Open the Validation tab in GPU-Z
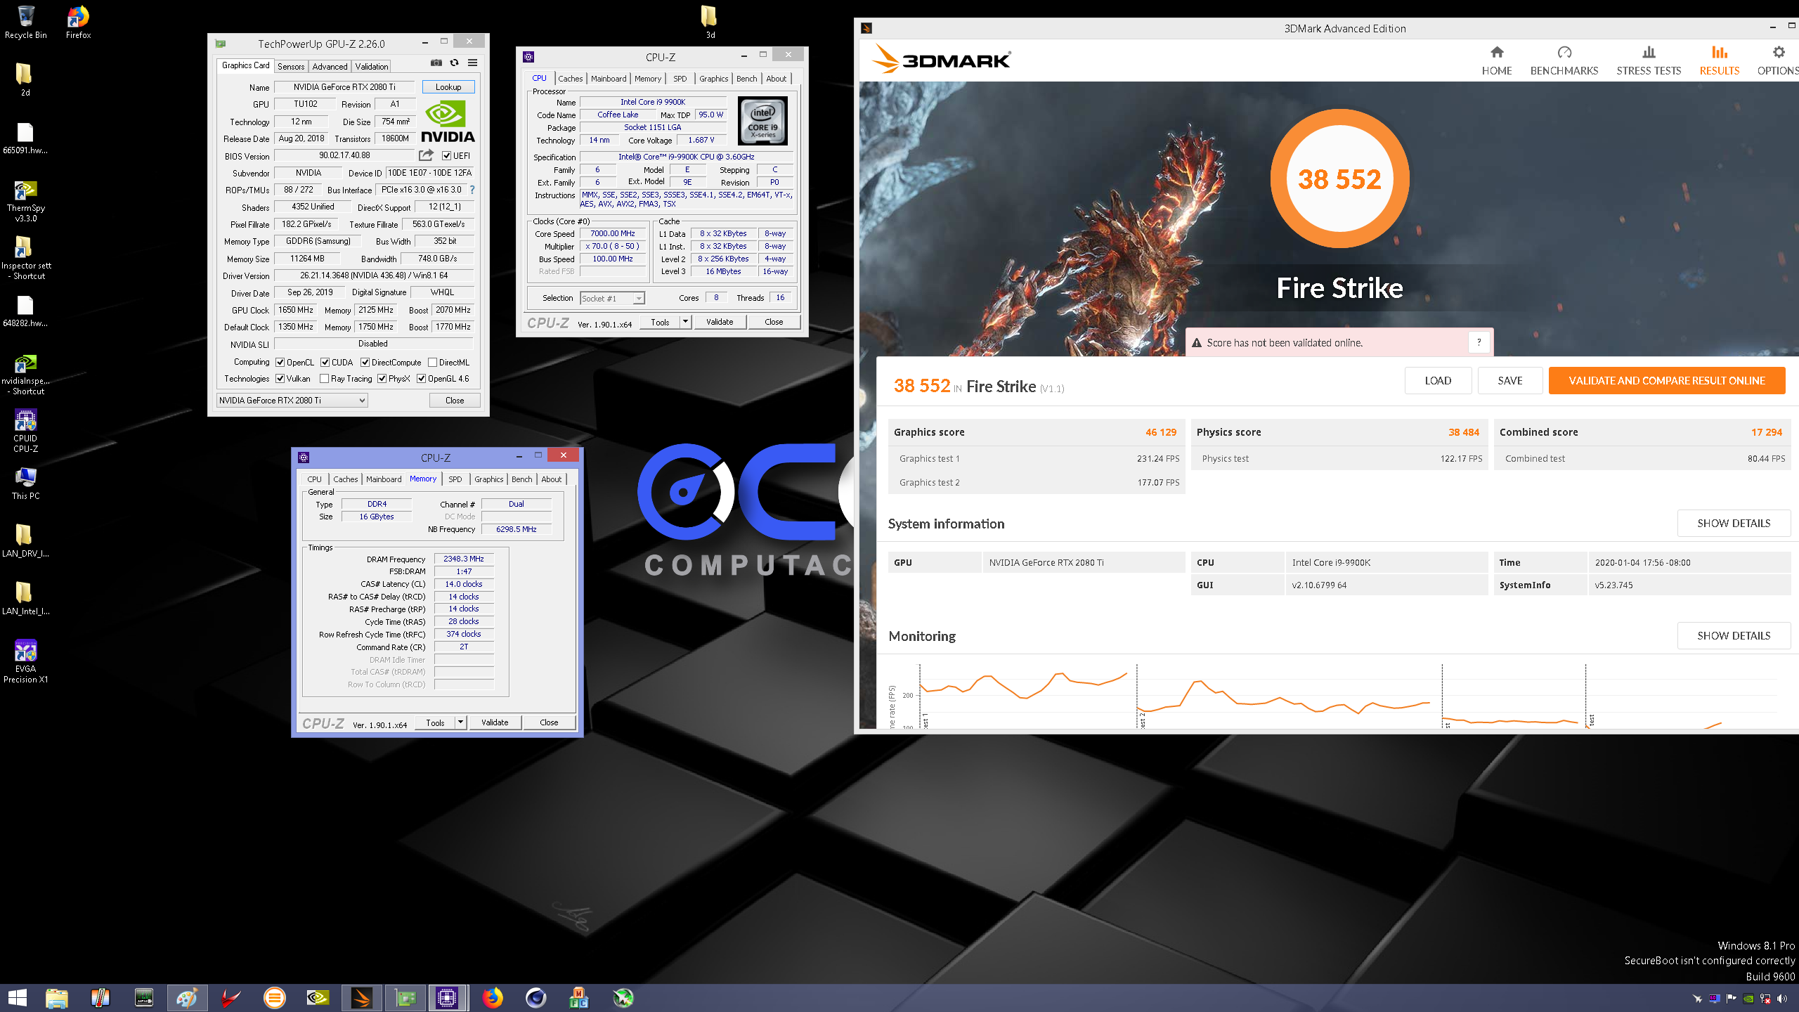The image size is (1799, 1012). point(372,67)
